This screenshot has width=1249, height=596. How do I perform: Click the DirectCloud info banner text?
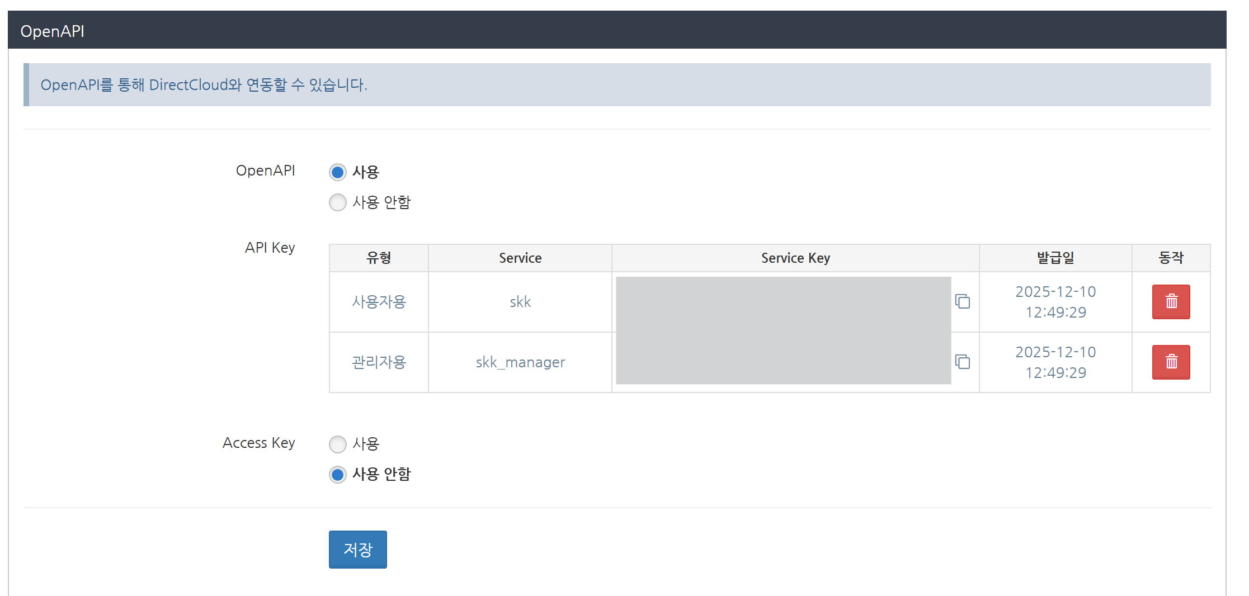point(204,85)
